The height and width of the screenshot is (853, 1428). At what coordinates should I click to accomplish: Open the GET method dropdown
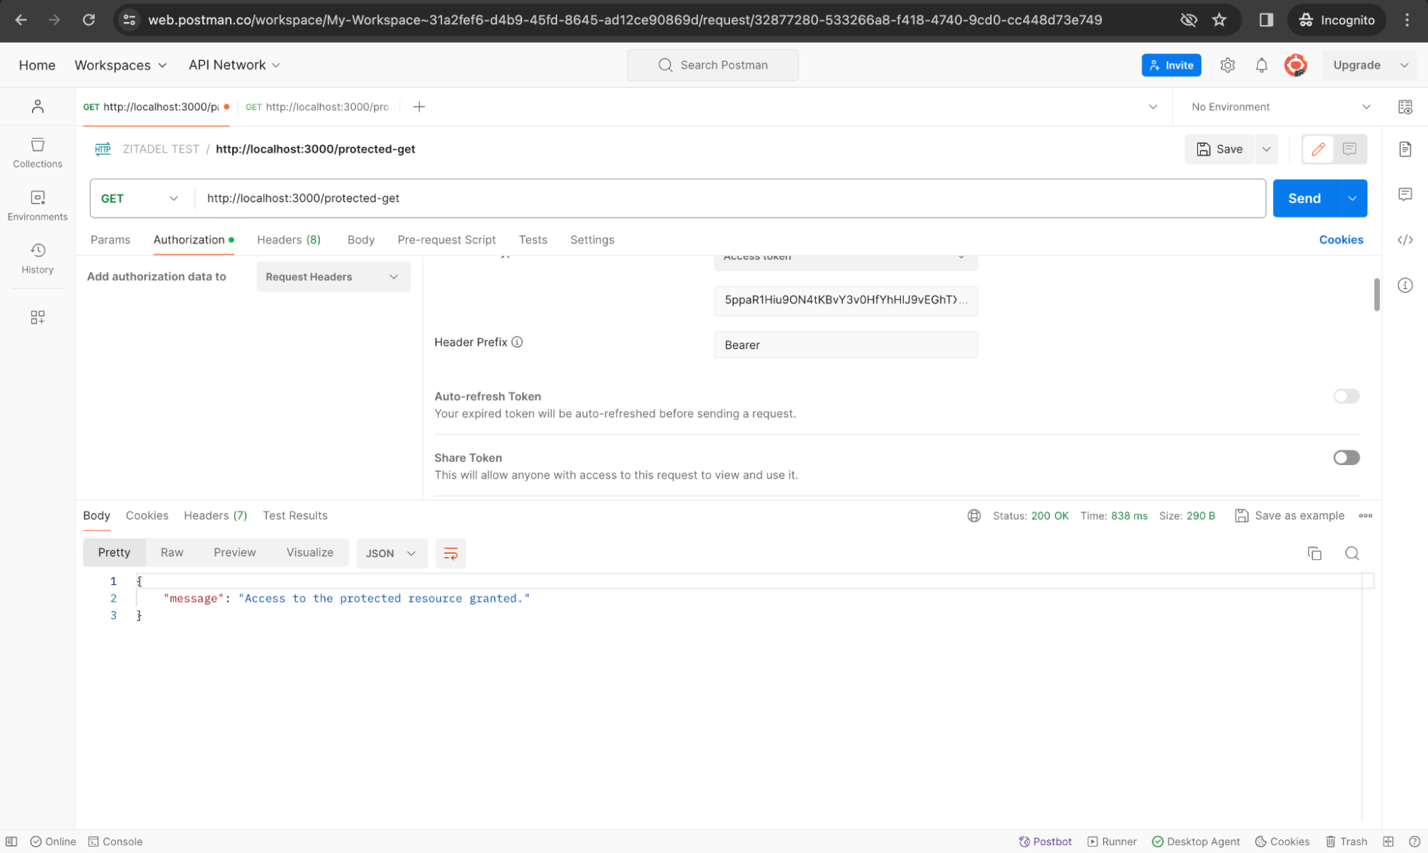tap(140, 199)
